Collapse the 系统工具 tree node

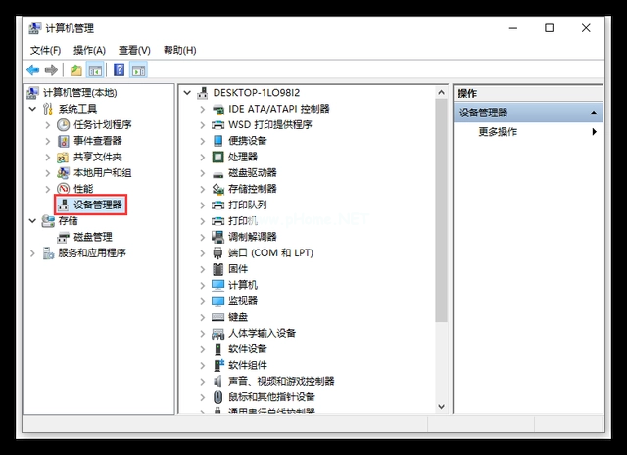tap(33, 109)
